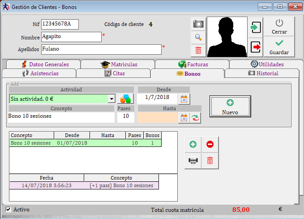Click the Guardar button
This screenshot has height=219, width=304.
[279, 47]
